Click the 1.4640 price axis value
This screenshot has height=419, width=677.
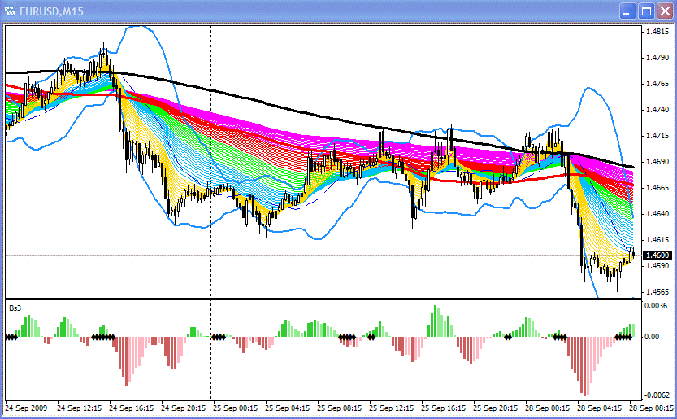pos(657,214)
